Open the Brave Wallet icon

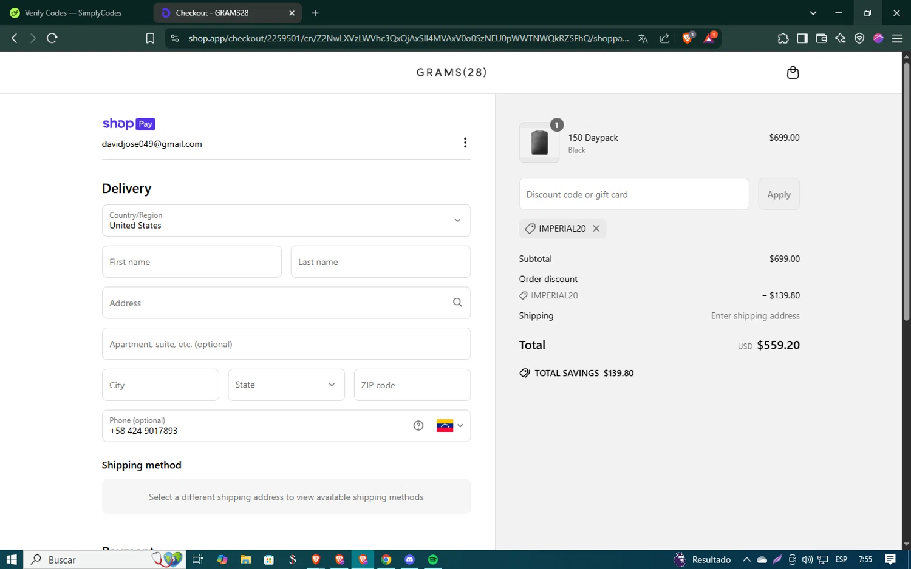pyautogui.click(x=821, y=38)
